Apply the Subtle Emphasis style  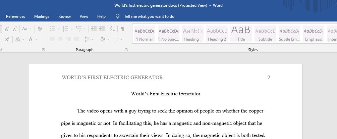click(289, 34)
